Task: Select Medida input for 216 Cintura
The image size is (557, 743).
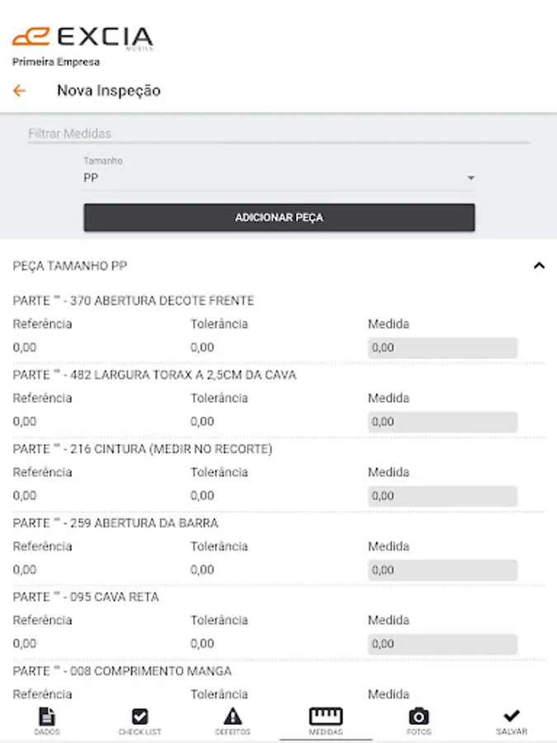Action: [x=442, y=496]
